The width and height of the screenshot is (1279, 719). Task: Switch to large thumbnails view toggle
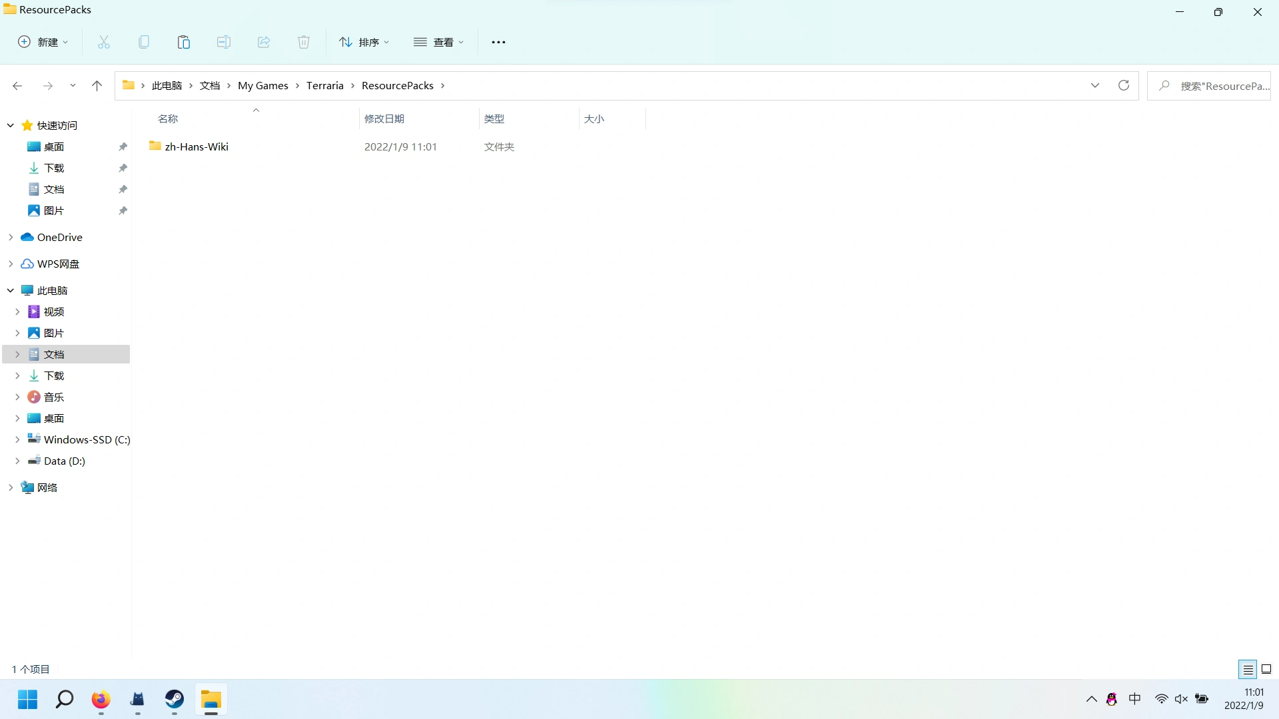tap(1266, 669)
